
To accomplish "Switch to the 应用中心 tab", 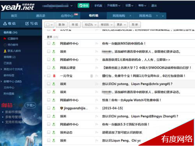I will coord(67,16).
